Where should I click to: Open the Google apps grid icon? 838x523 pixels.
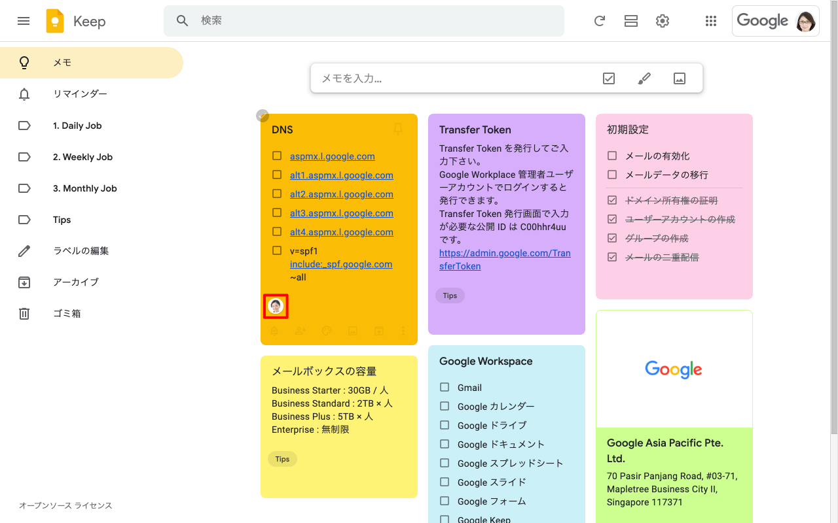click(711, 21)
